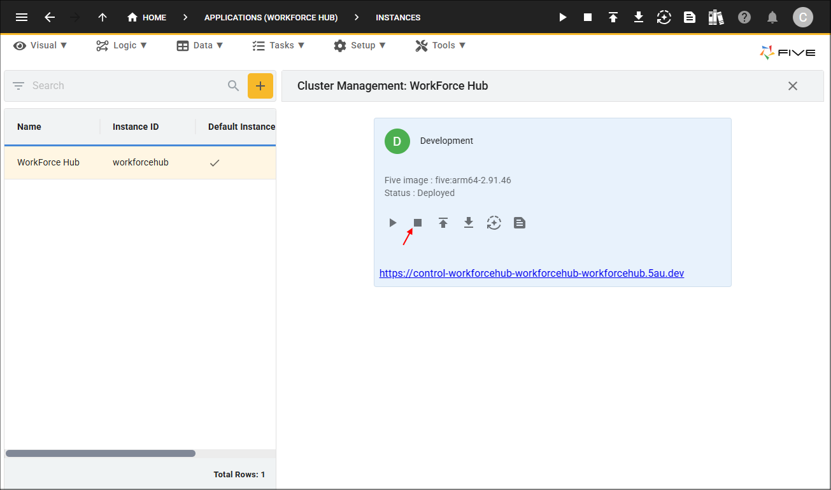
Task: Add a new instance with plus button
Action: 260,86
